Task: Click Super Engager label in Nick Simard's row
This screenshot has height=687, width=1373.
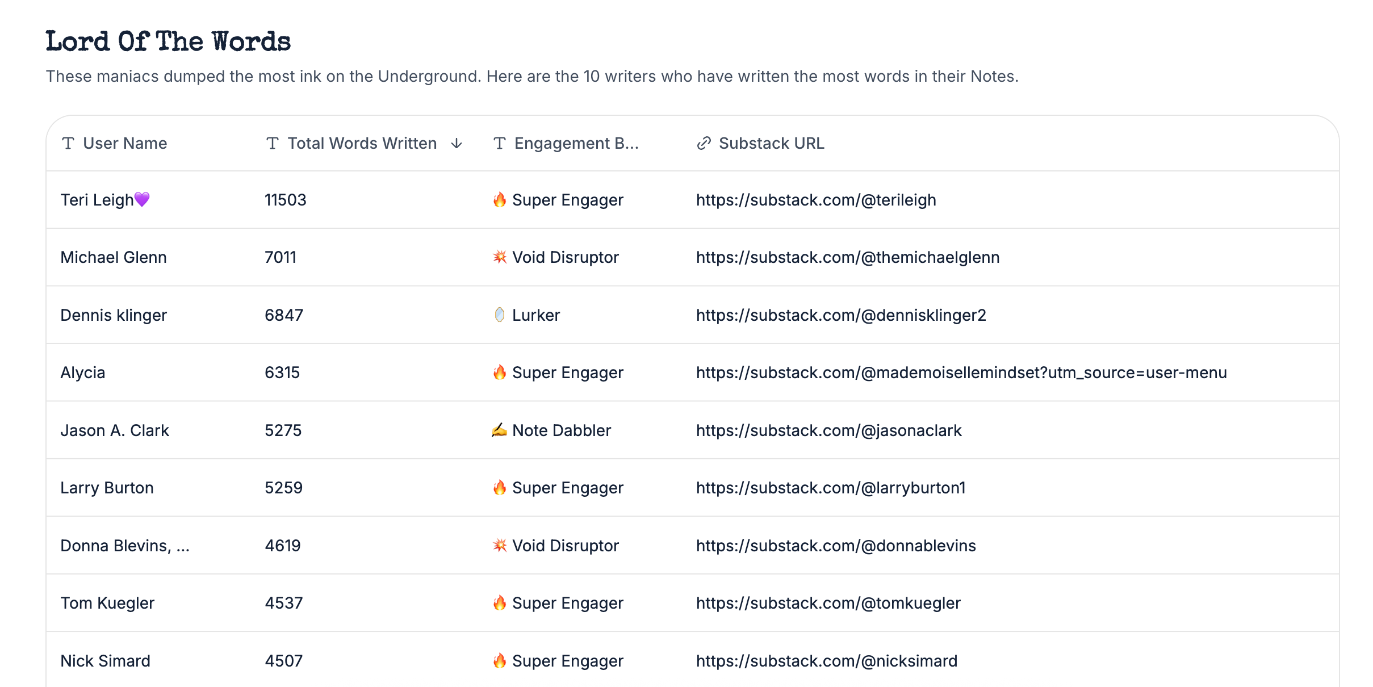Action: point(568,661)
